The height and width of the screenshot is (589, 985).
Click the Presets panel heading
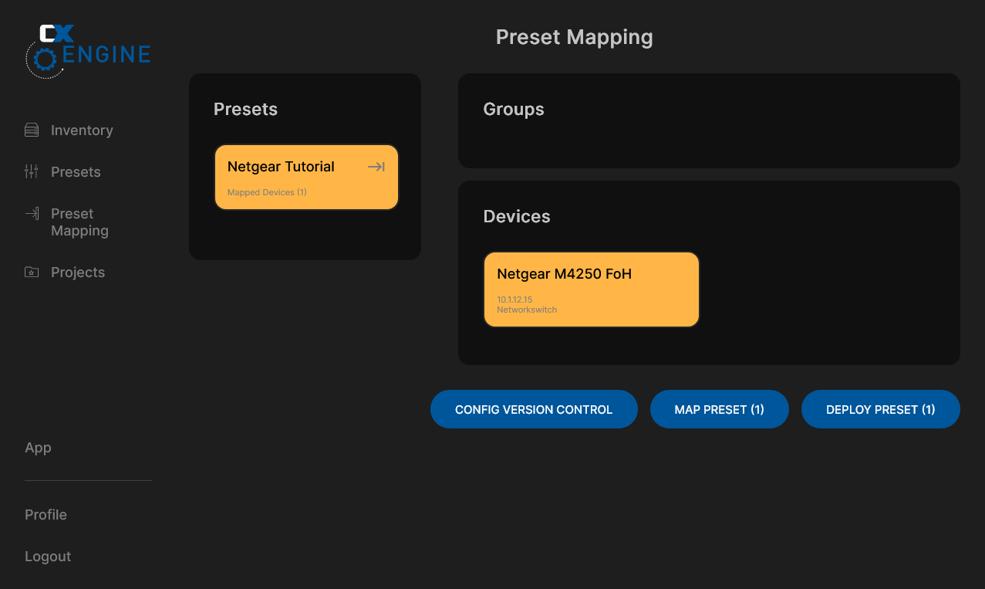[245, 110]
